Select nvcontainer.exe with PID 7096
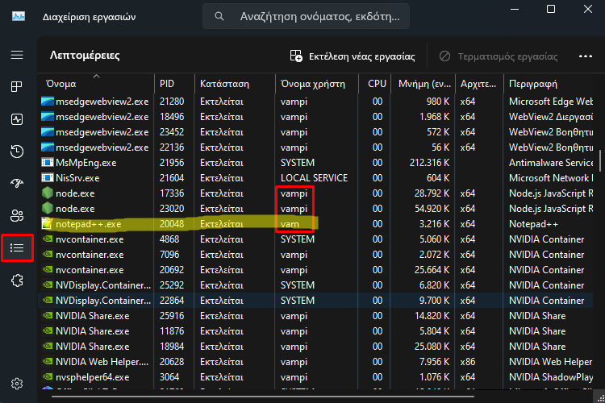The image size is (605, 403). (90, 255)
